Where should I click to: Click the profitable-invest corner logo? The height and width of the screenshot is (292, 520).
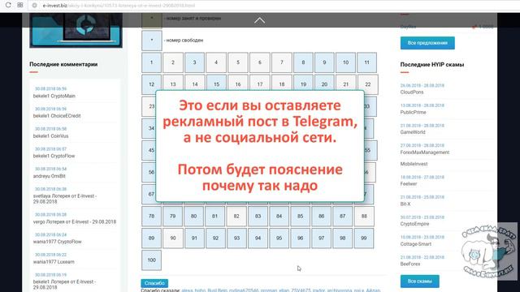pos(489,251)
